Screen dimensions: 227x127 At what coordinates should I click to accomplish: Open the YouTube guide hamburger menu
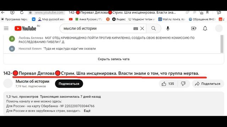coord(6,28)
